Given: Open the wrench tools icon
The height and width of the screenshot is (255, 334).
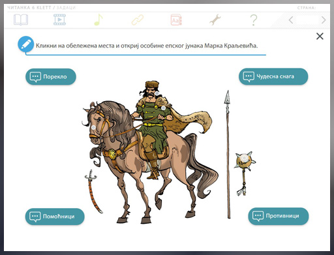Looking at the screenshot, I should pyautogui.click(x=215, y=20).
